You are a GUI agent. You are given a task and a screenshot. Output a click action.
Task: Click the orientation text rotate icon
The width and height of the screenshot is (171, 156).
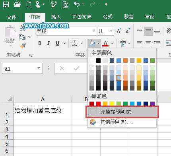point(169,31)
